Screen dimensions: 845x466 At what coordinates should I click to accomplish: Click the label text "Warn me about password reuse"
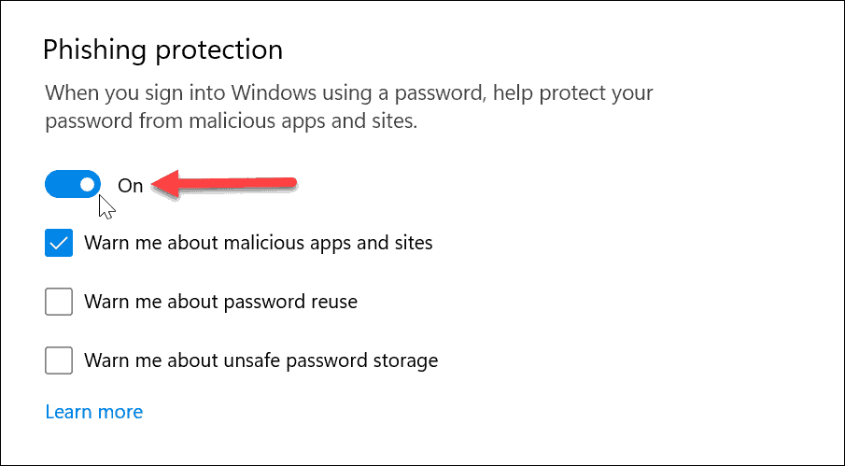coord(220,302)
